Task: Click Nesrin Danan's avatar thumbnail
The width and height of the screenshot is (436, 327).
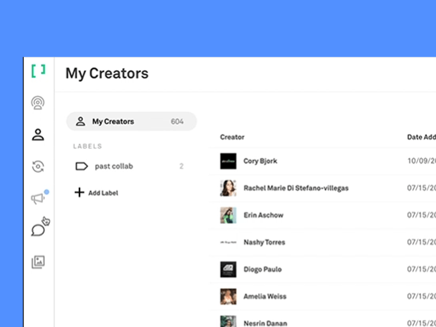Action: 228,322
